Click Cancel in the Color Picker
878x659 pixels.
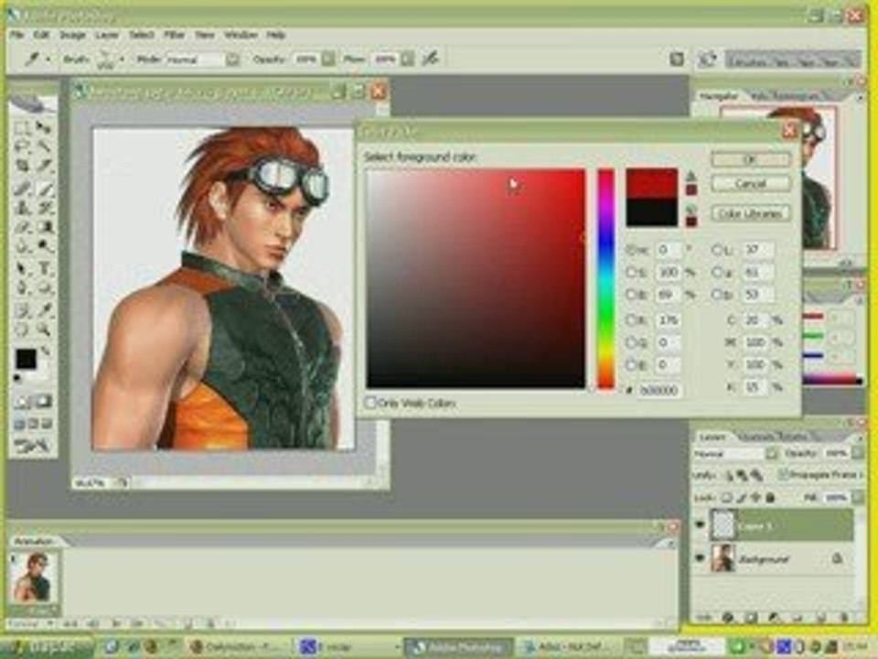point(751,183)
